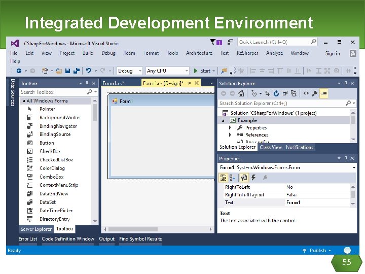Open the document tab list dropdown
The image size is (365, 274).
(x=211, y=83)
